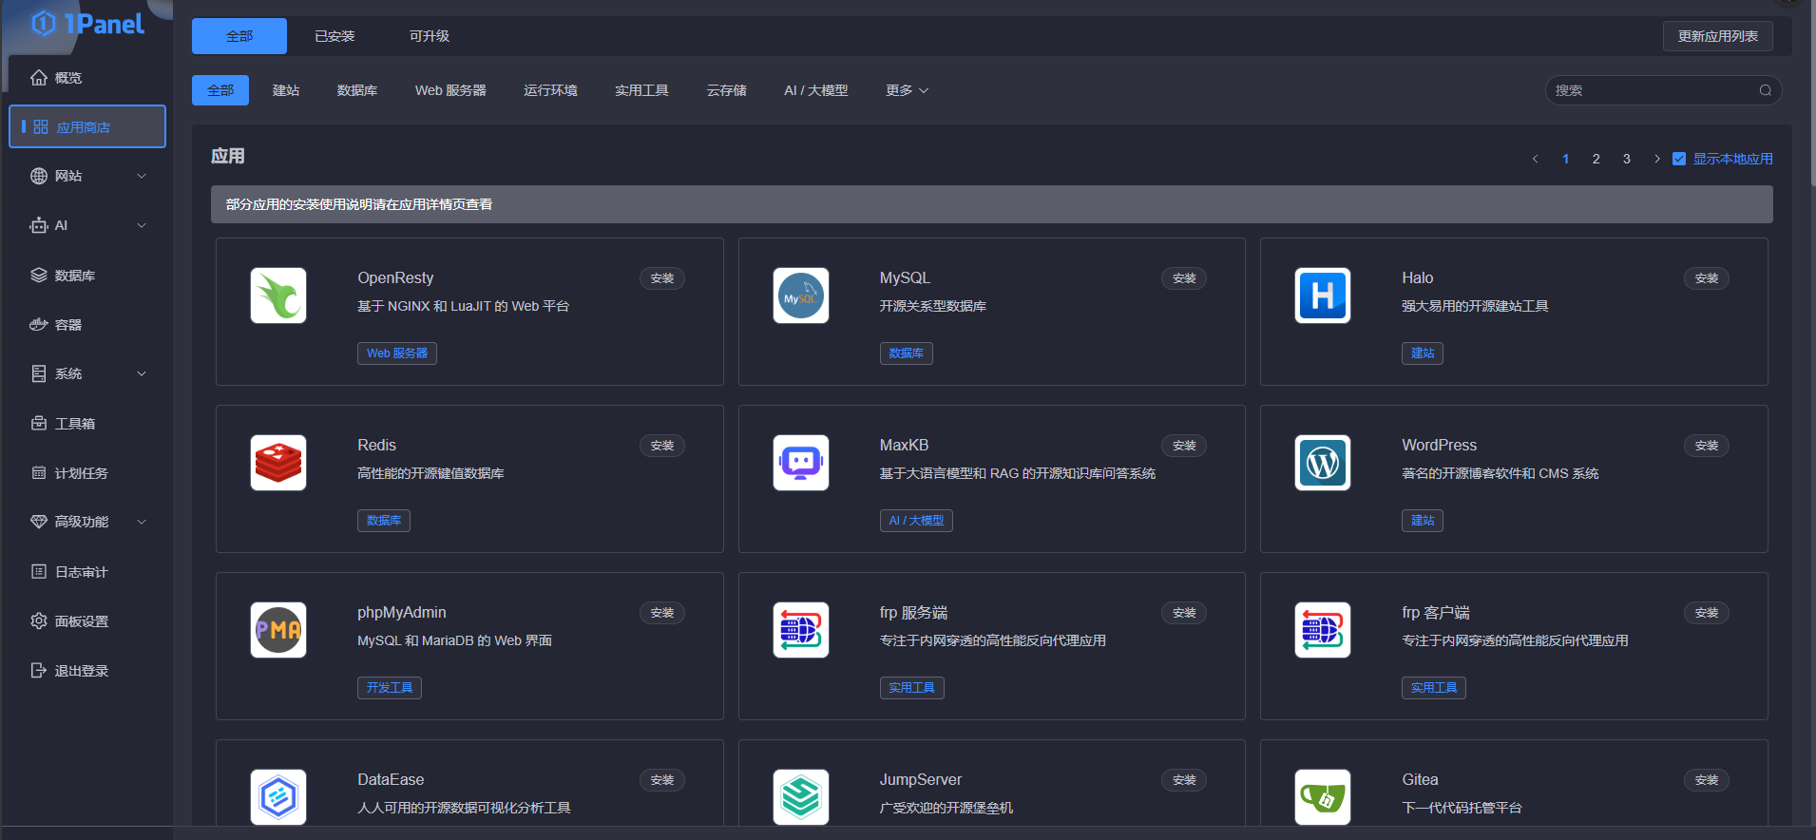Focus the 搜索 search field
Viewport: 1816px width, 840px height.
click(x=1663, y=90)
